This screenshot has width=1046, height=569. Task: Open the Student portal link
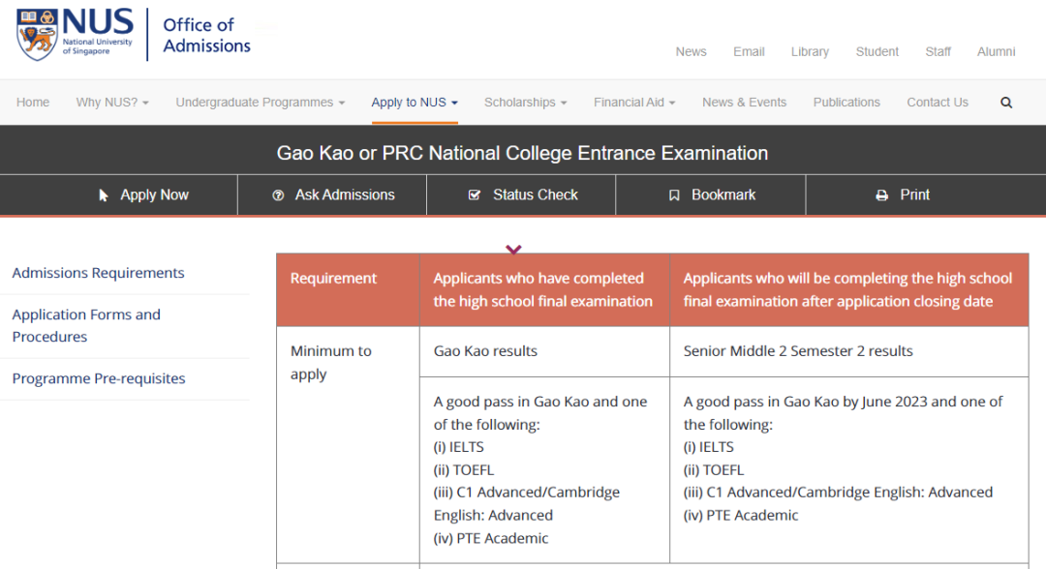coord(877,52)
